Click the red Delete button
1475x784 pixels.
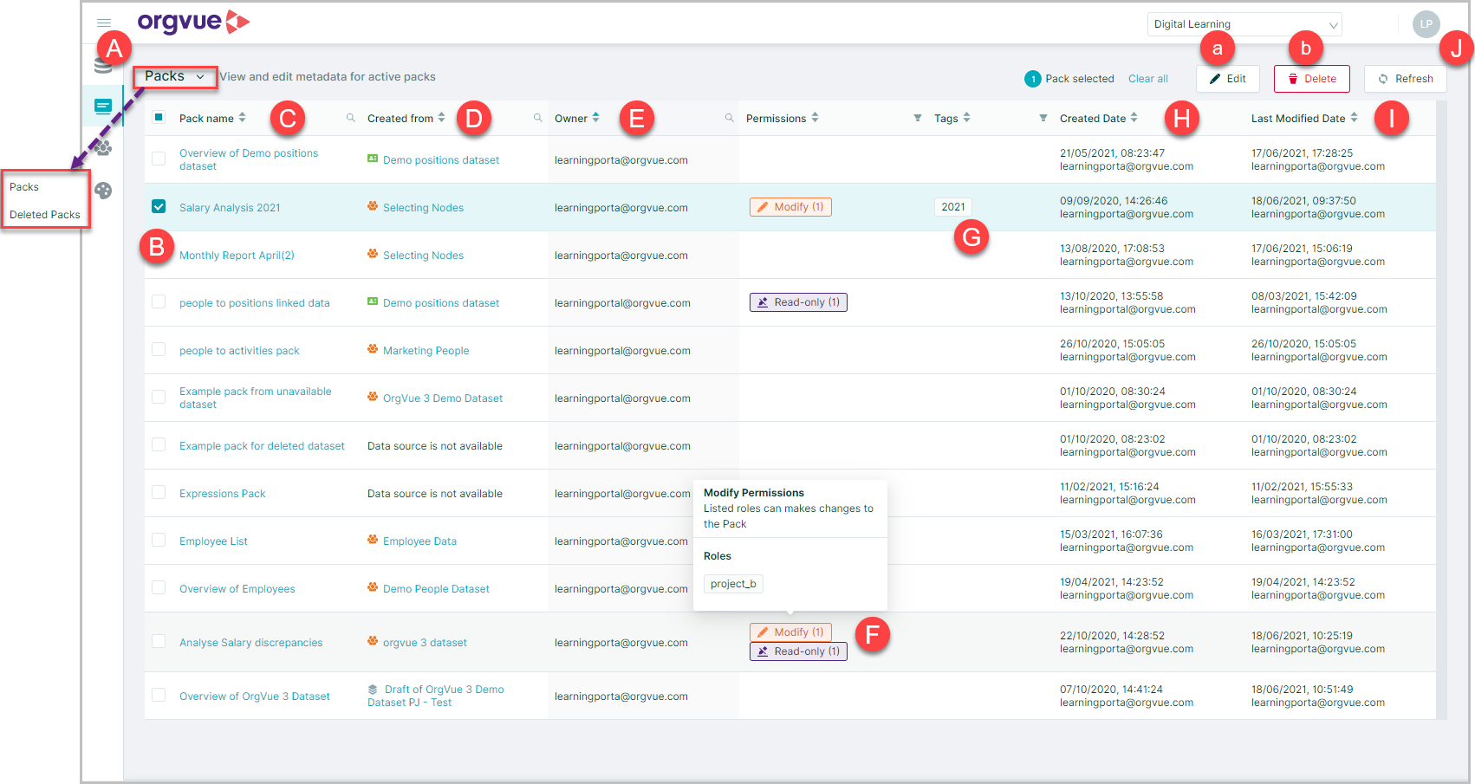pyautogui.click(x=1312, y=79)
